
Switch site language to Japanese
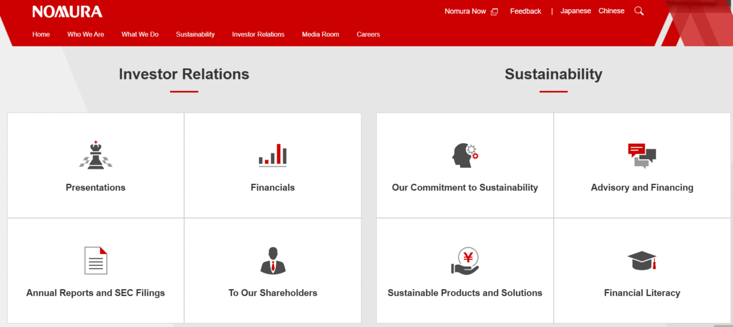click(x=576, y=11)
